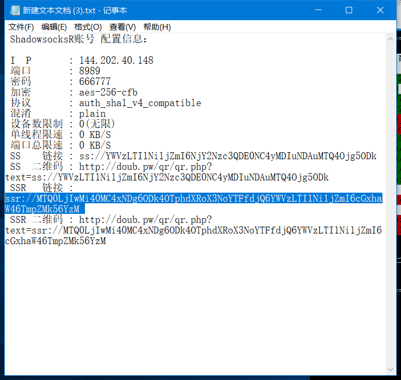
Task: Click the obfuscation value plain
Action: [x=92, y=114]
